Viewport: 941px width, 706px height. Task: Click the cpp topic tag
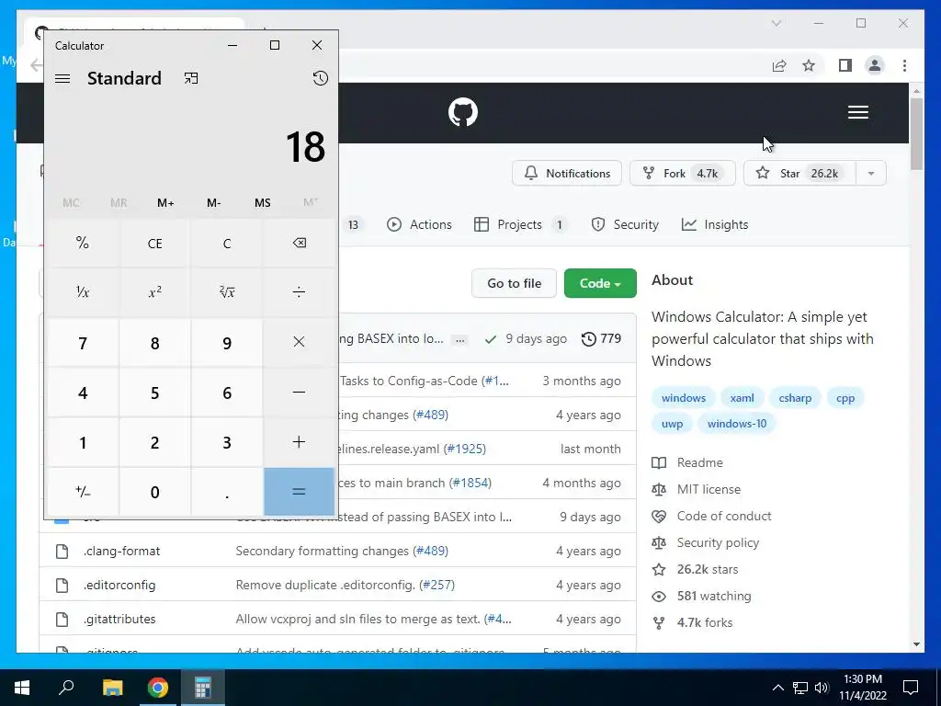coord(845,398)
